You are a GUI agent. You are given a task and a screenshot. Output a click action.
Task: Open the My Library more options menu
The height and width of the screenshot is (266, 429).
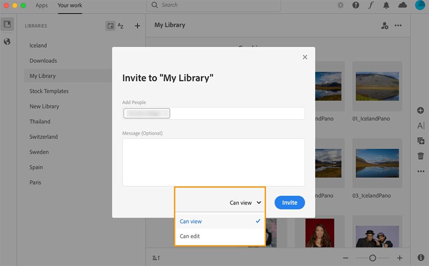pyautogui.click(x=398, y=25)
